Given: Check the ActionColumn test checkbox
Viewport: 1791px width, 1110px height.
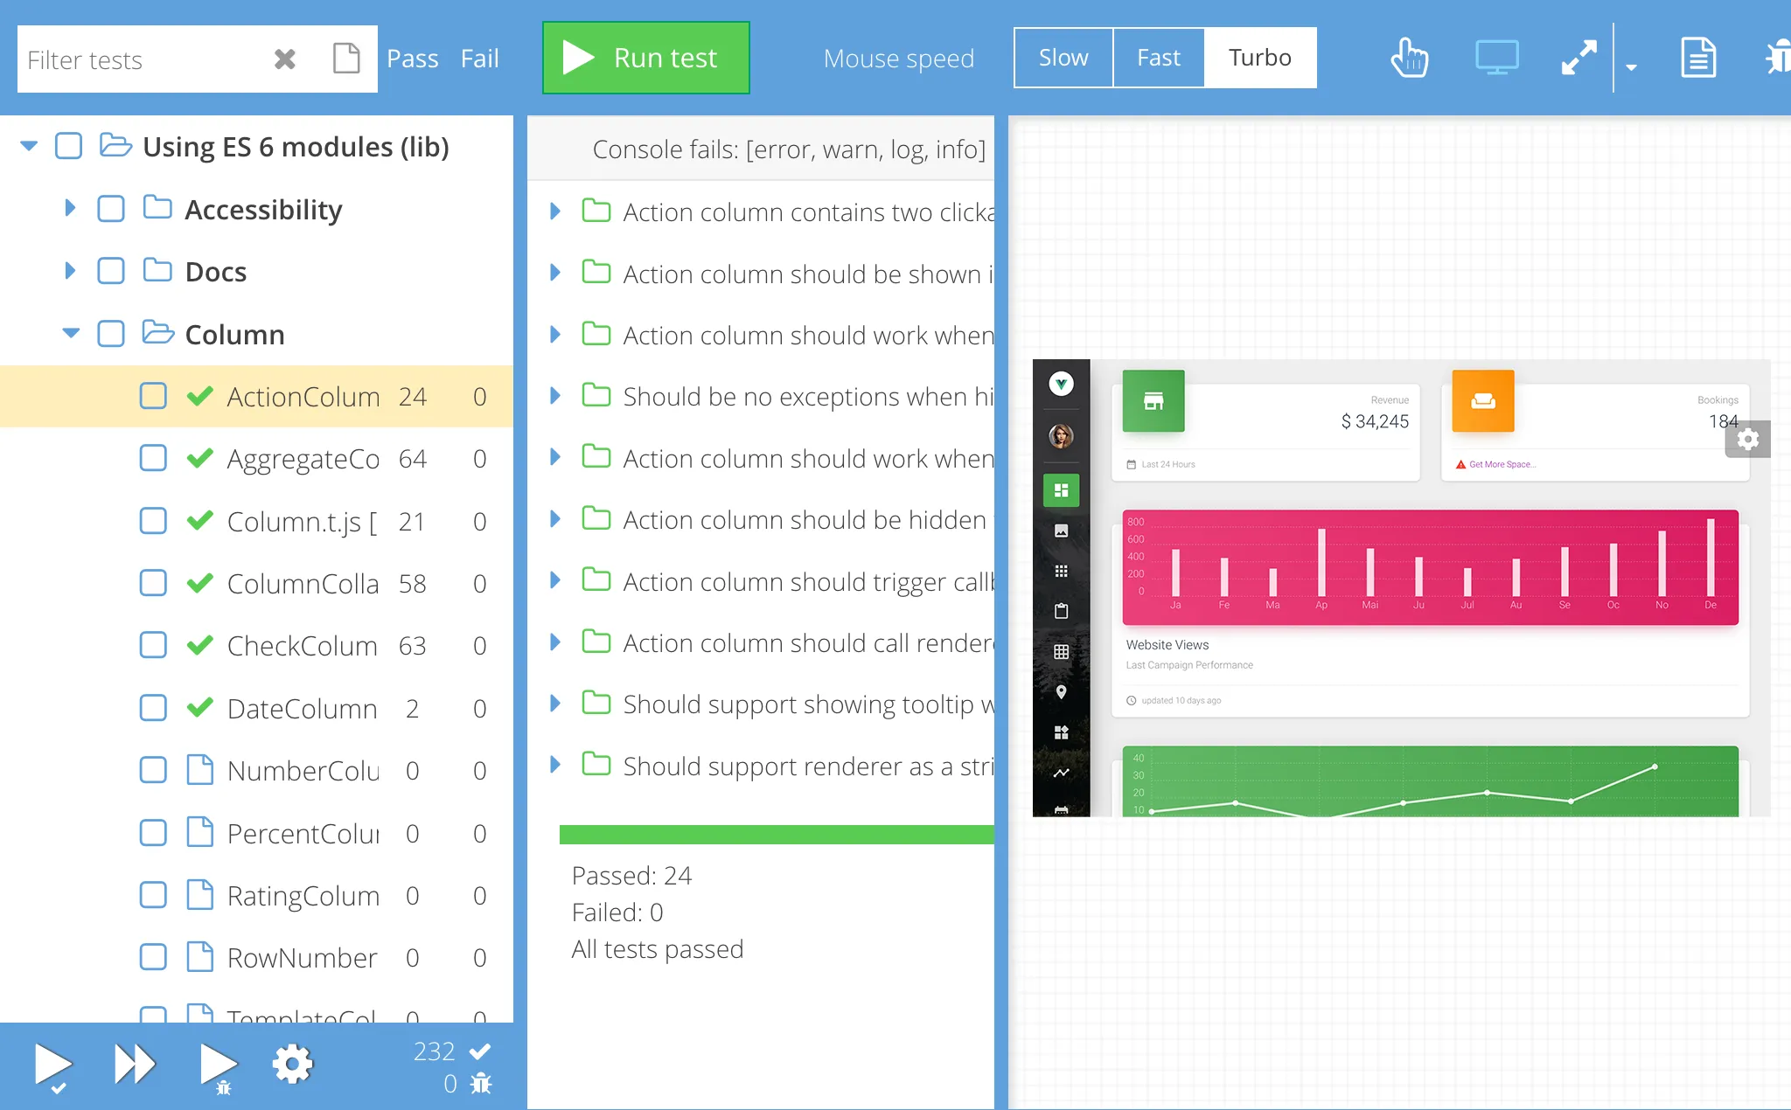Looking at the screenshot, I should (x=153, y=396).
